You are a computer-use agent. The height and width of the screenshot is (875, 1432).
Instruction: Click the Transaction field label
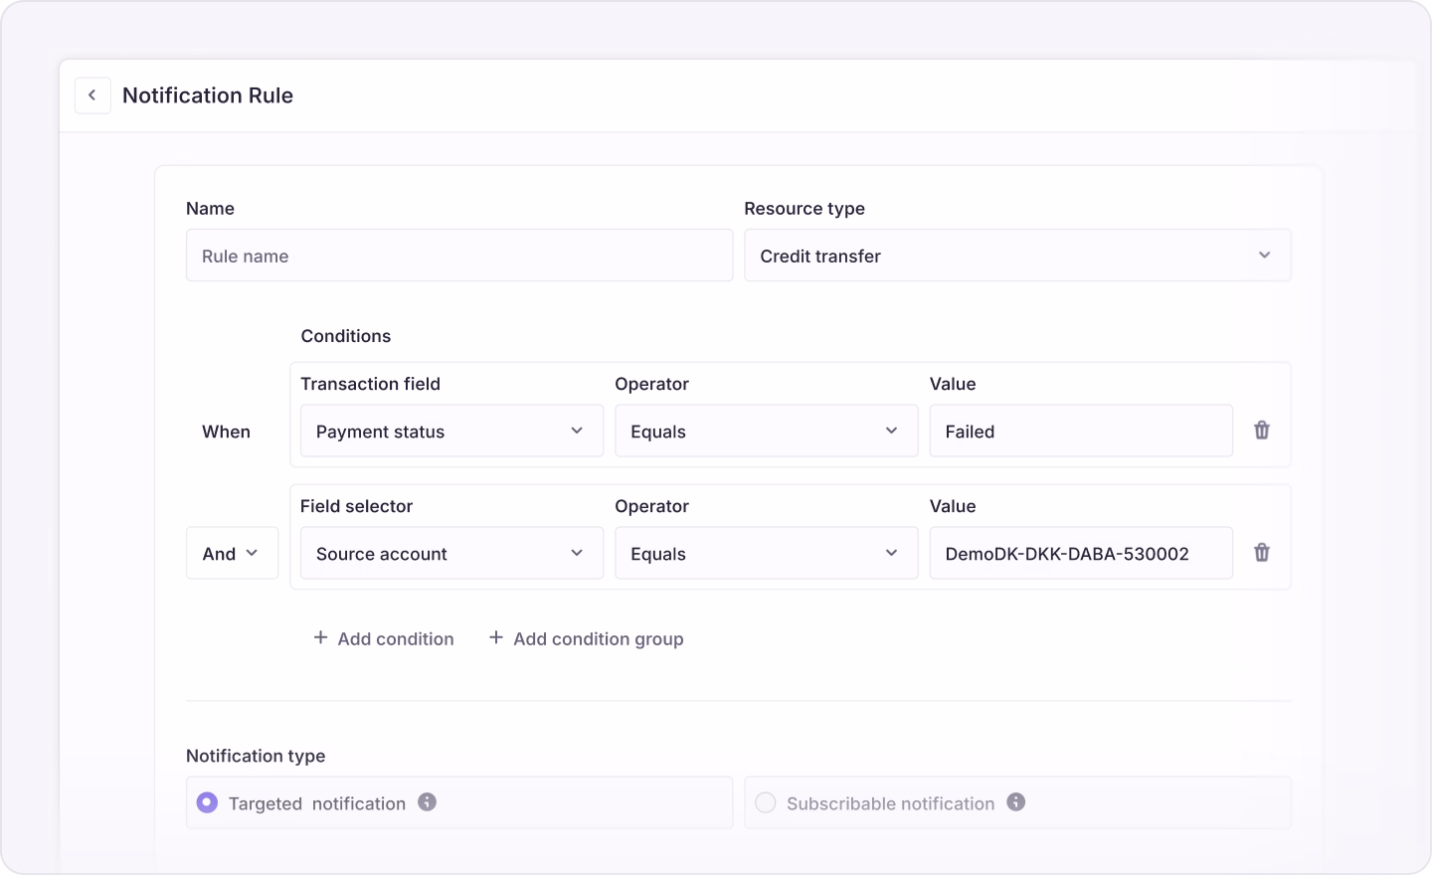(370, 384)
